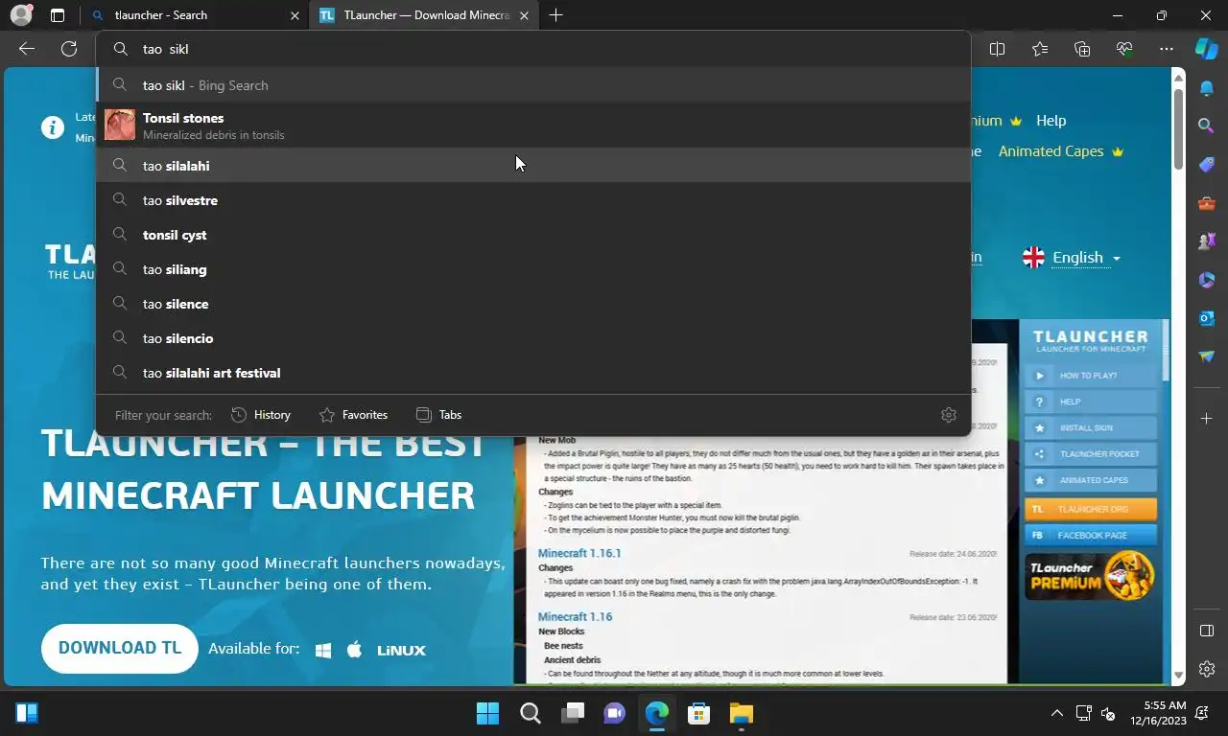
Task: Open Minecraft 1.16 changelog link
Action: click(x=575, y=617)
